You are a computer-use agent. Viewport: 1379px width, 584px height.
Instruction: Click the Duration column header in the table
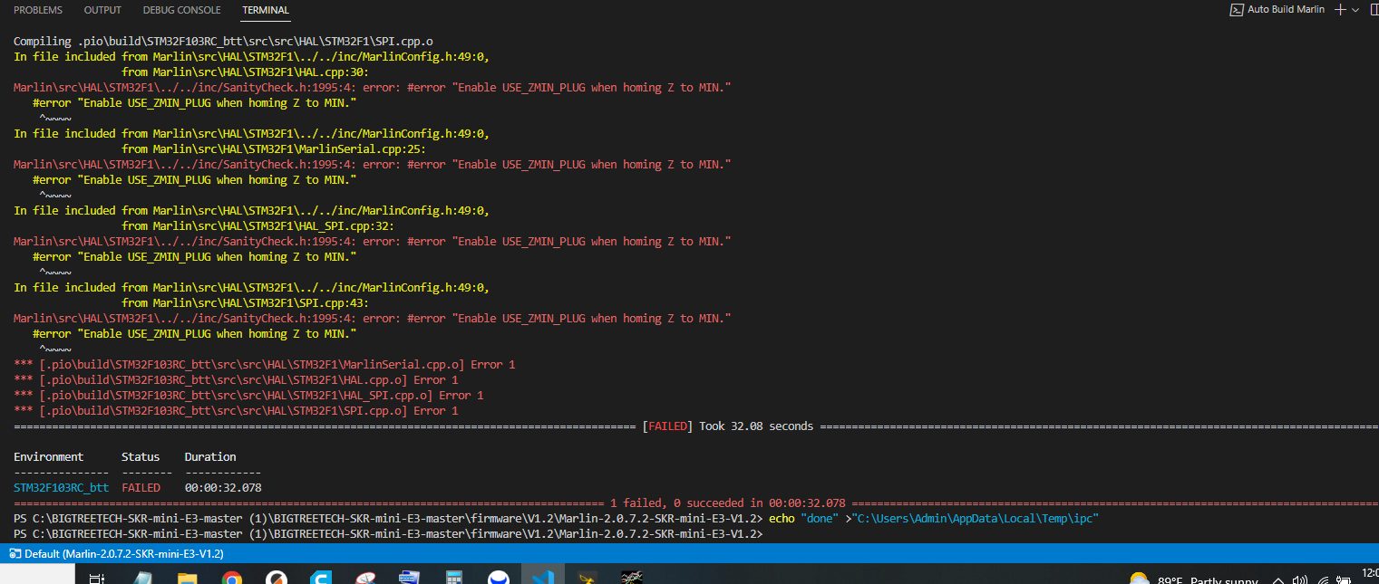point(210,456)
